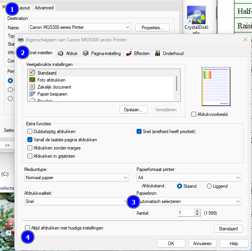This screenshot has height=251, width=252.
Task: Switch to the Advanced tab
Action: coord(44,8)
